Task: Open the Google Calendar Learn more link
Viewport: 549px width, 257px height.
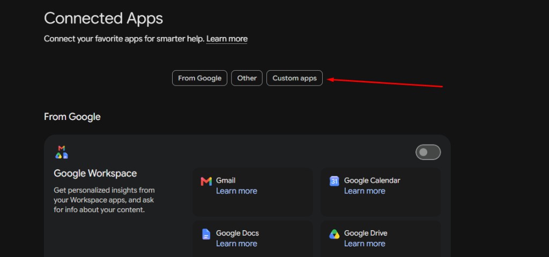Action: coord(365,191)
